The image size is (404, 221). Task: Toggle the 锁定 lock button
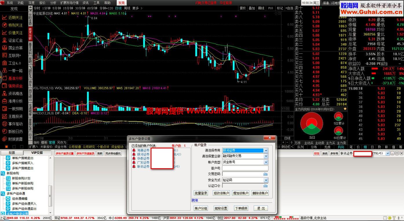pyautogui.click(x=317, y=153)
